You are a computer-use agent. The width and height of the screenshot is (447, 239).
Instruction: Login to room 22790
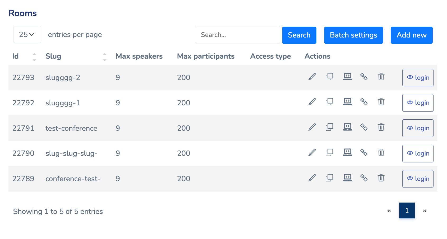(418, 153)
